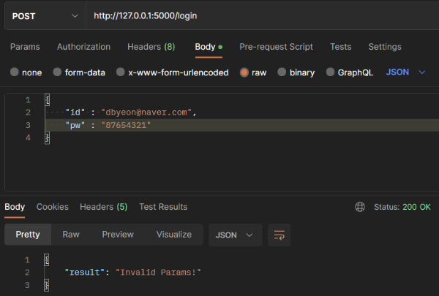Open the Test Results tab

pyautogui.click(x=163, y=207)
